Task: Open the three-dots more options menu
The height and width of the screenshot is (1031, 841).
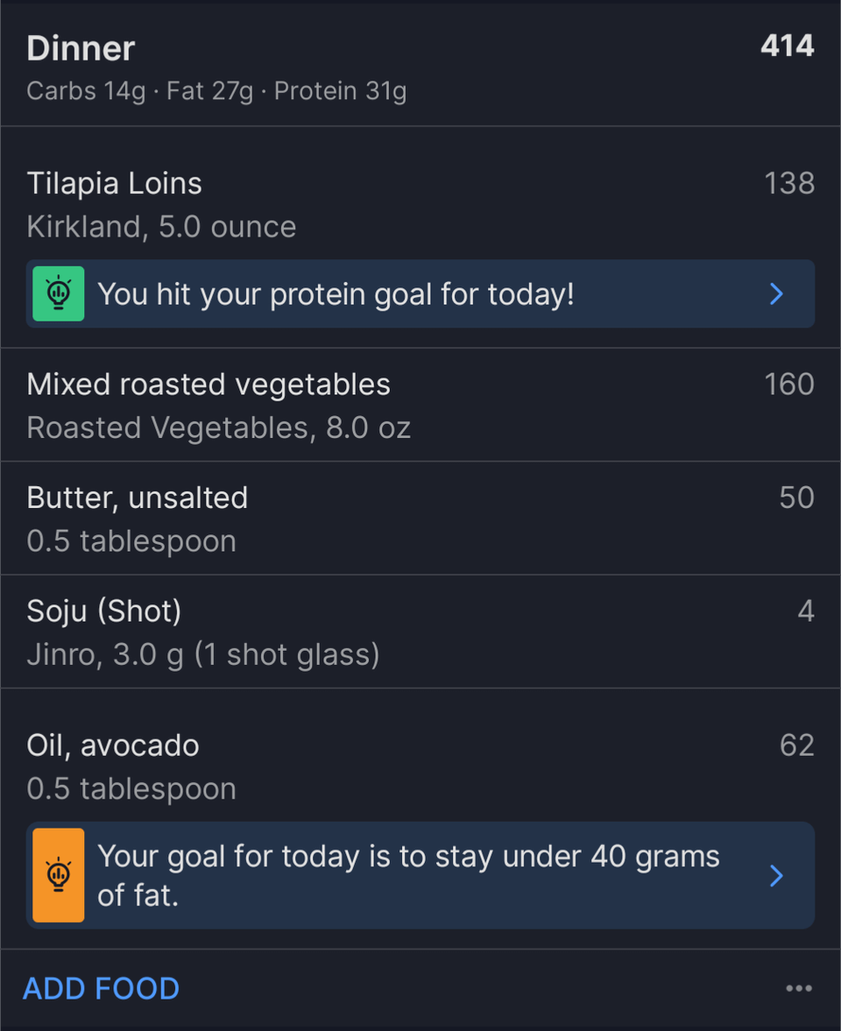Action: tap(799, 988)
